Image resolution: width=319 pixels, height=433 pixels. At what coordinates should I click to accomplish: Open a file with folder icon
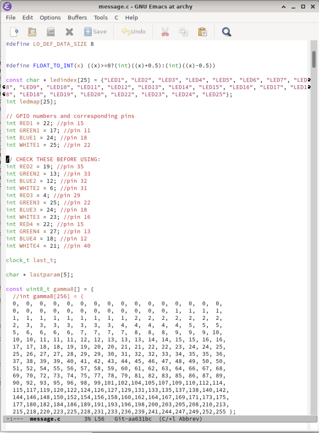[32, 32]
